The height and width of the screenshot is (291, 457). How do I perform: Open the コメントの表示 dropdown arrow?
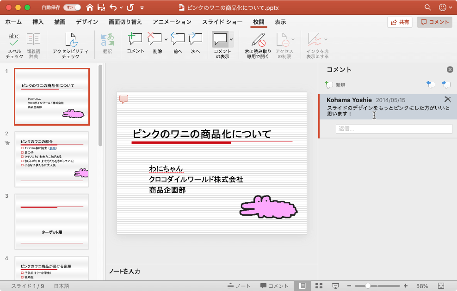231,40
